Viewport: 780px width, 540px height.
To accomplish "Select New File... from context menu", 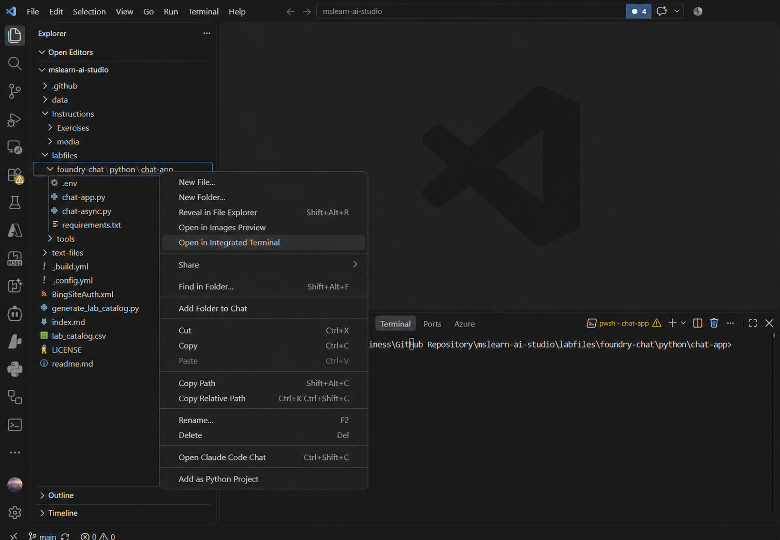I will (263, 182).
